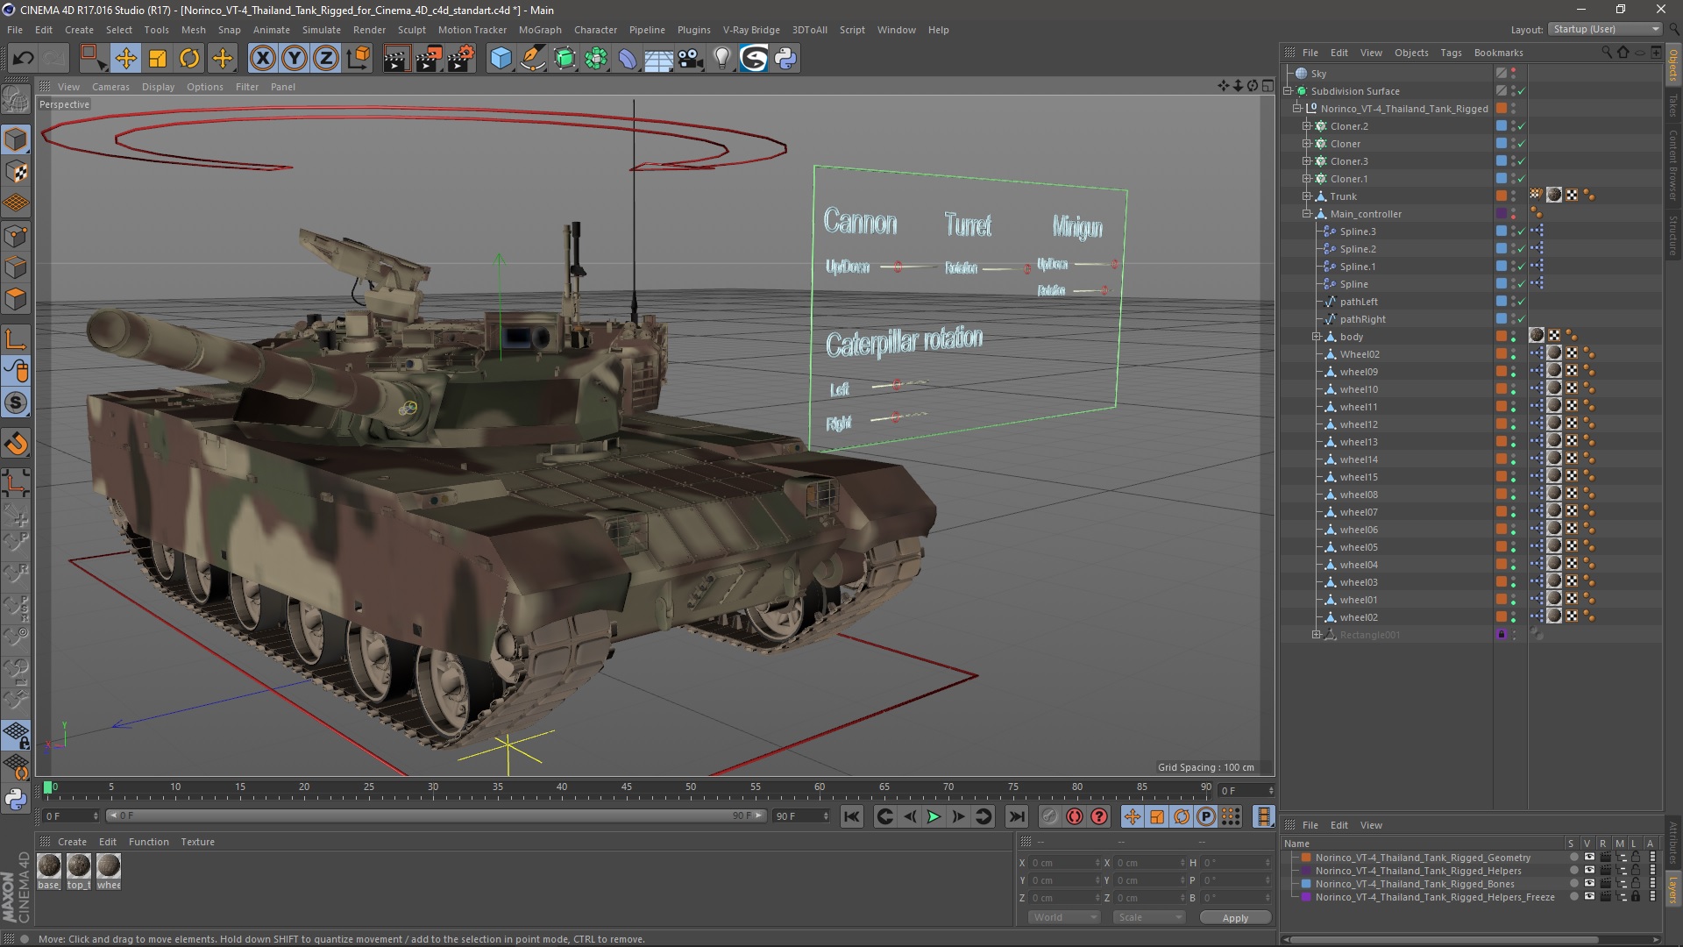Add Camera object icon
This screenshot has height=947, width=1683.
pyautogui.click(x=691, y=59)
